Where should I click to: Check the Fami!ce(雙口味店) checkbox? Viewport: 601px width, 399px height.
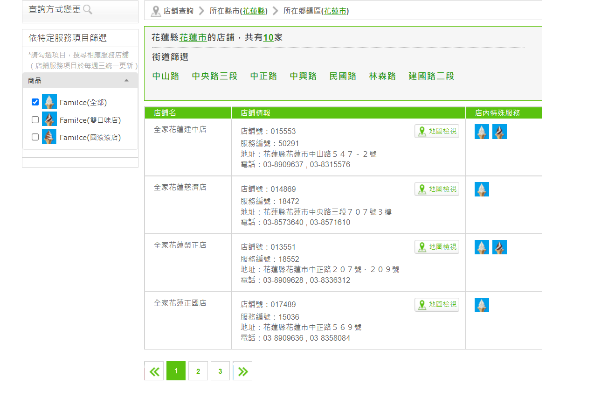click(35, 119)
